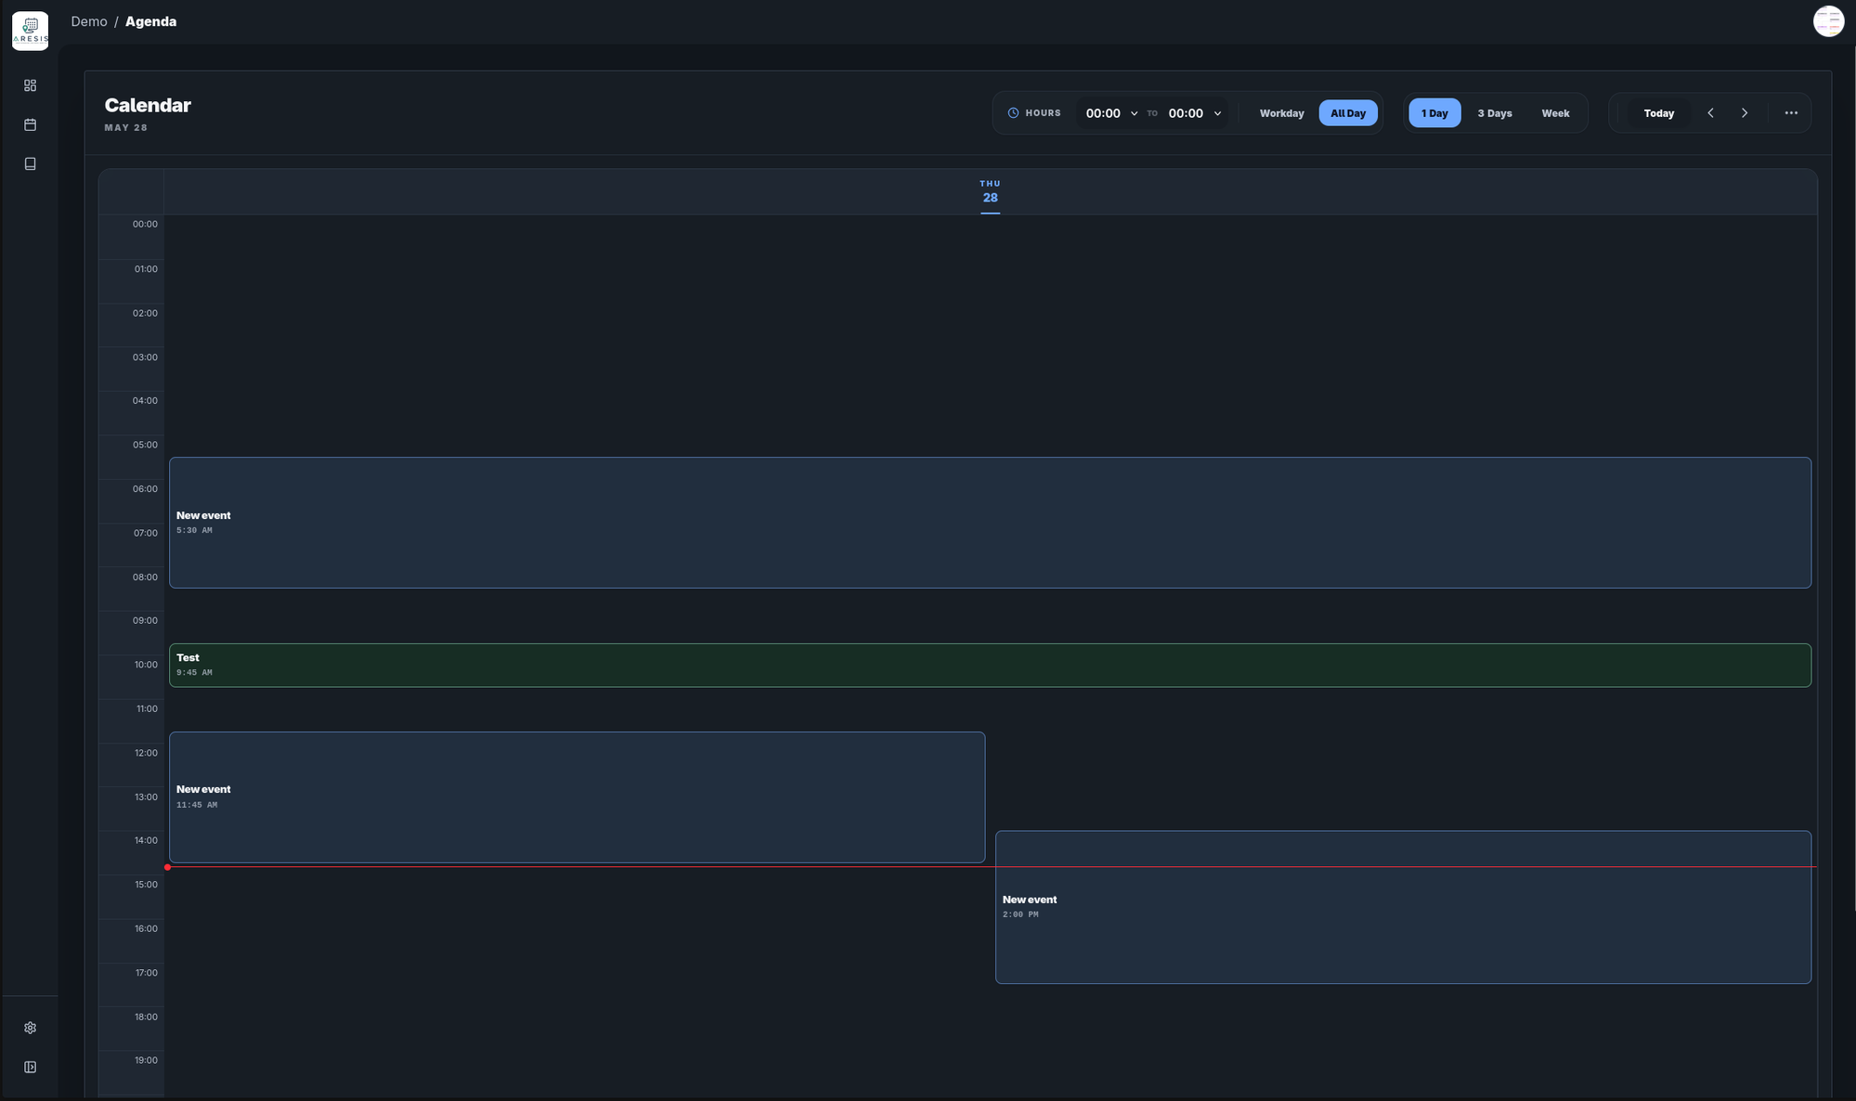Image resolution: width=1856 pixels, height=1101 pixels.
Task: Jump to Today
Action: (1658, 113)
